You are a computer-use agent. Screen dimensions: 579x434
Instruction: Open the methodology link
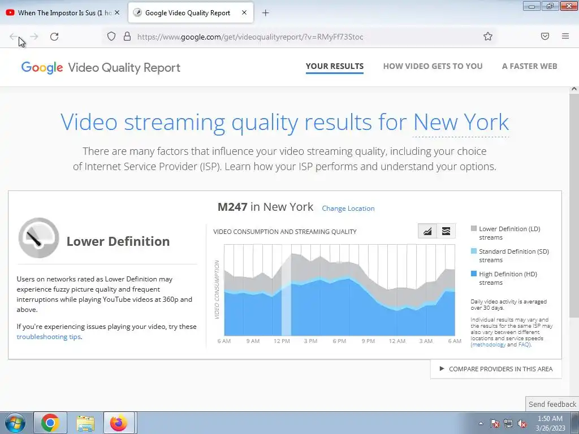[489, 345]
